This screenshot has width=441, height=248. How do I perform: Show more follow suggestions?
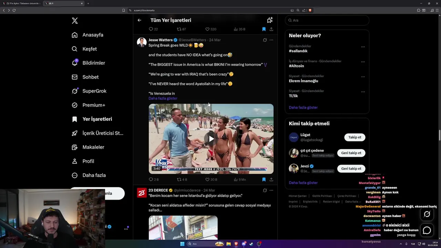pyautogui.click(x=303, y=183)
